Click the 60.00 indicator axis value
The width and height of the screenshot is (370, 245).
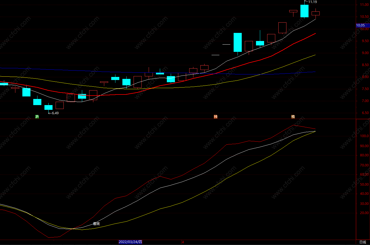(364, 174)
